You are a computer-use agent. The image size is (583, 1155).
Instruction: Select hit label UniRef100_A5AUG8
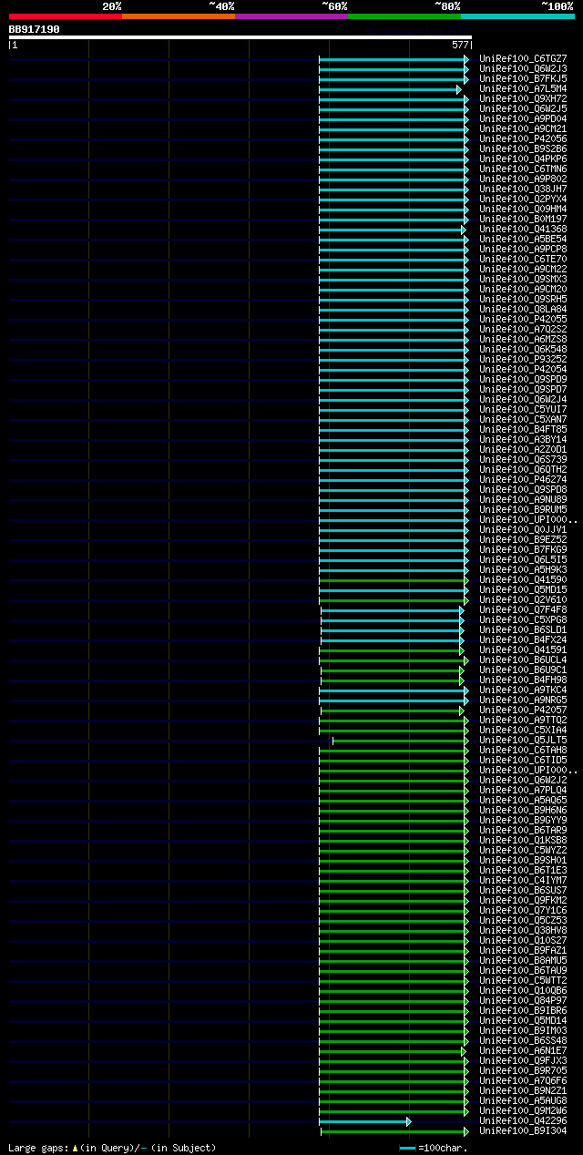coord(523,1101)
